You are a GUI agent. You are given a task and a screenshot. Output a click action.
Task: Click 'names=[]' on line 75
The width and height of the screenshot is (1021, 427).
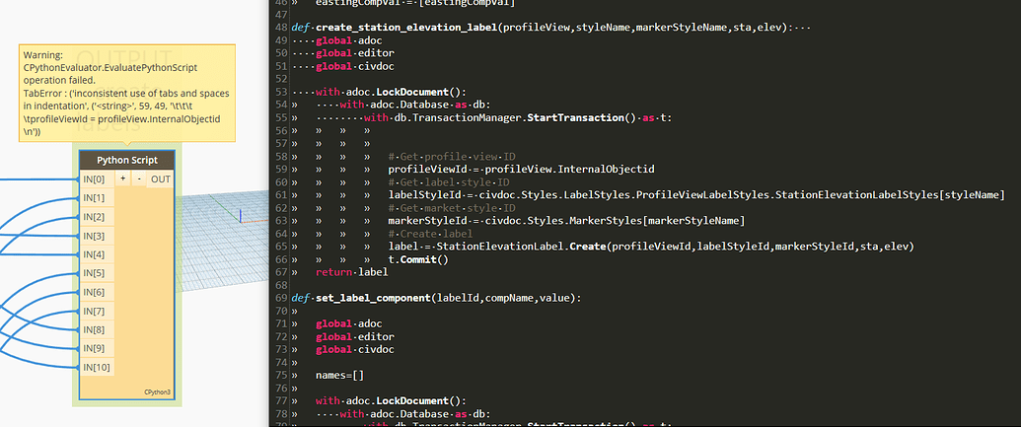[340, 376]
